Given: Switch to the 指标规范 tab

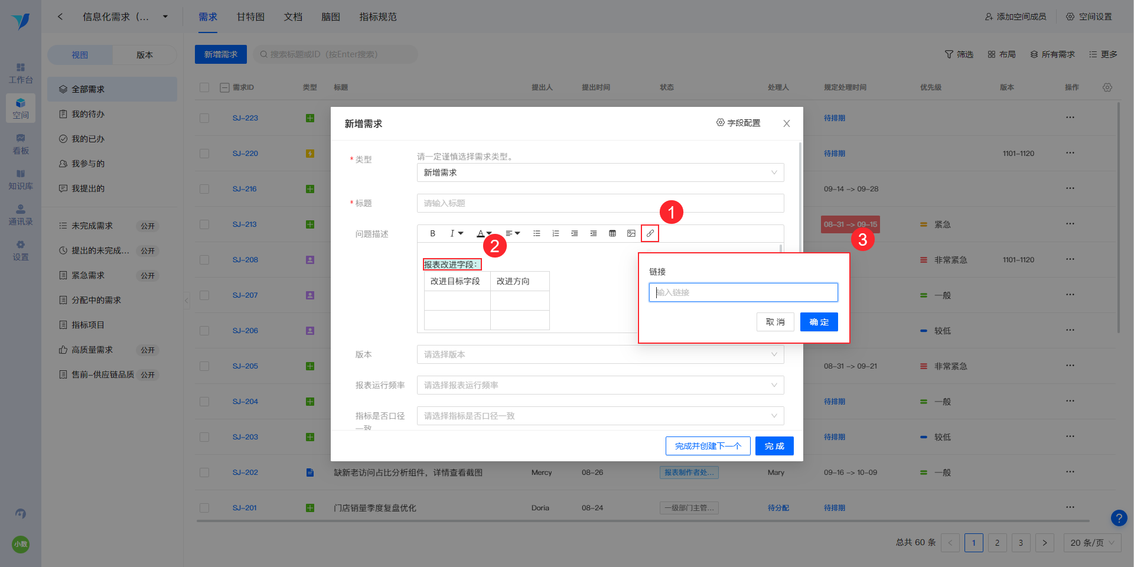Looking at the screenshot, I should (x=378, y=17).
